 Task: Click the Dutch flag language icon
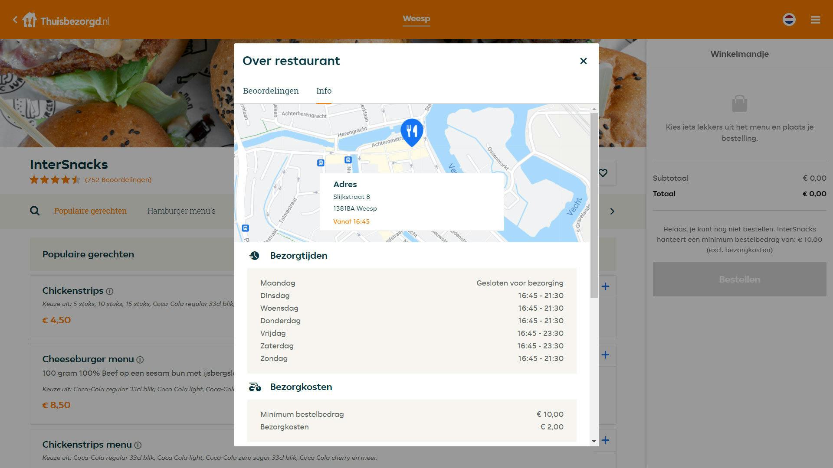tap(789, 19)
